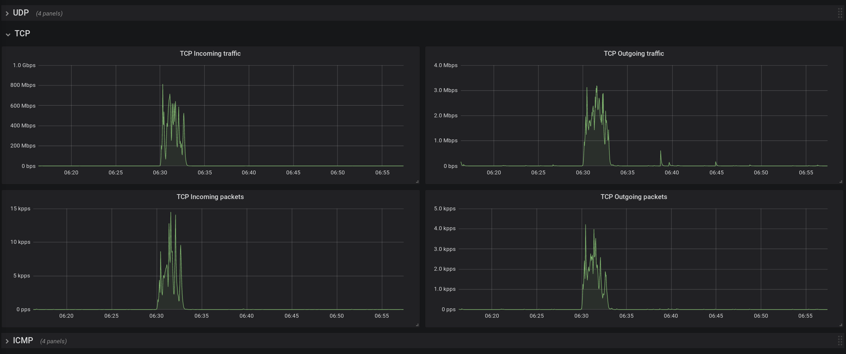
Task: Open TCP Outgoing packets panel title menu
Action: coord(633,197)
